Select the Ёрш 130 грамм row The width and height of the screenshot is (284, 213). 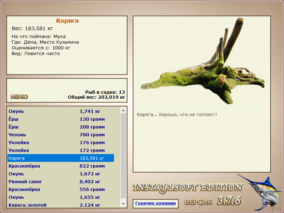tap(61, 119)
